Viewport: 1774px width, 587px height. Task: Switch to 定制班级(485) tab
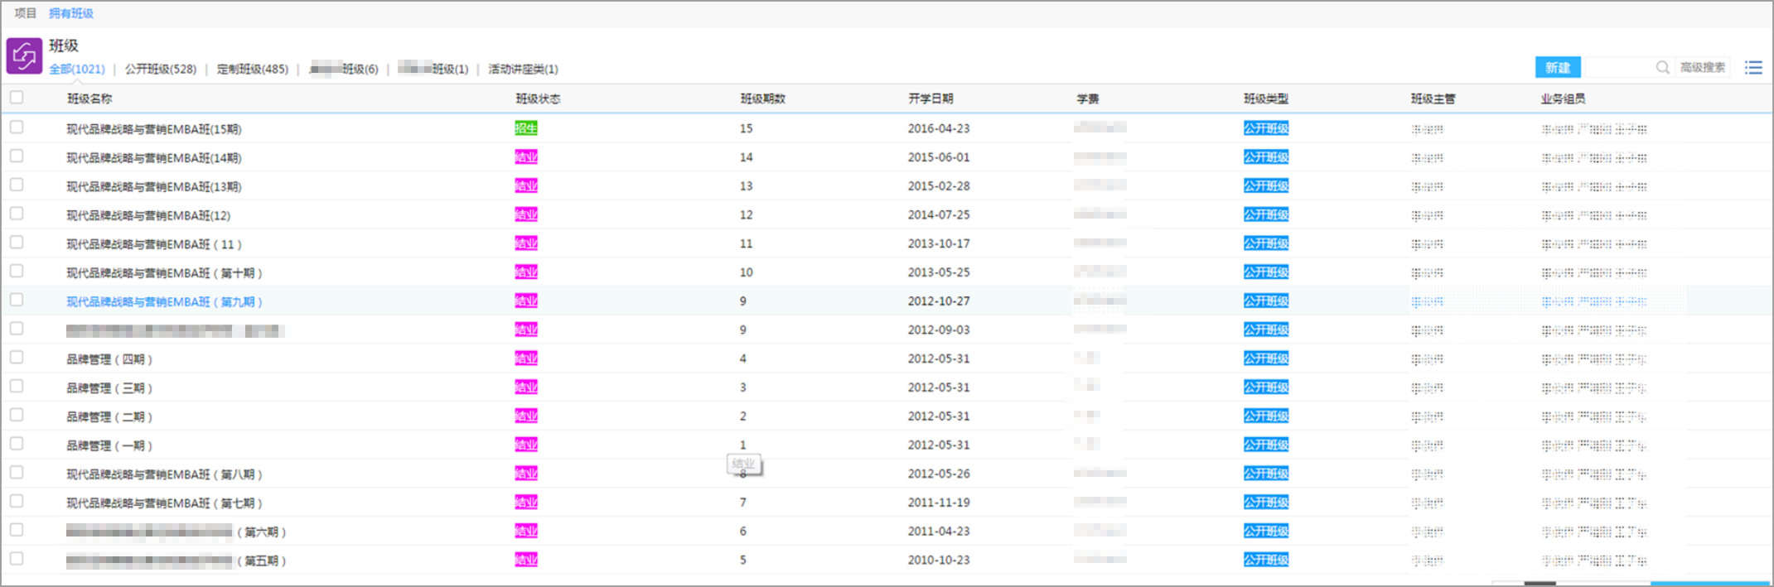coord(253,69)
